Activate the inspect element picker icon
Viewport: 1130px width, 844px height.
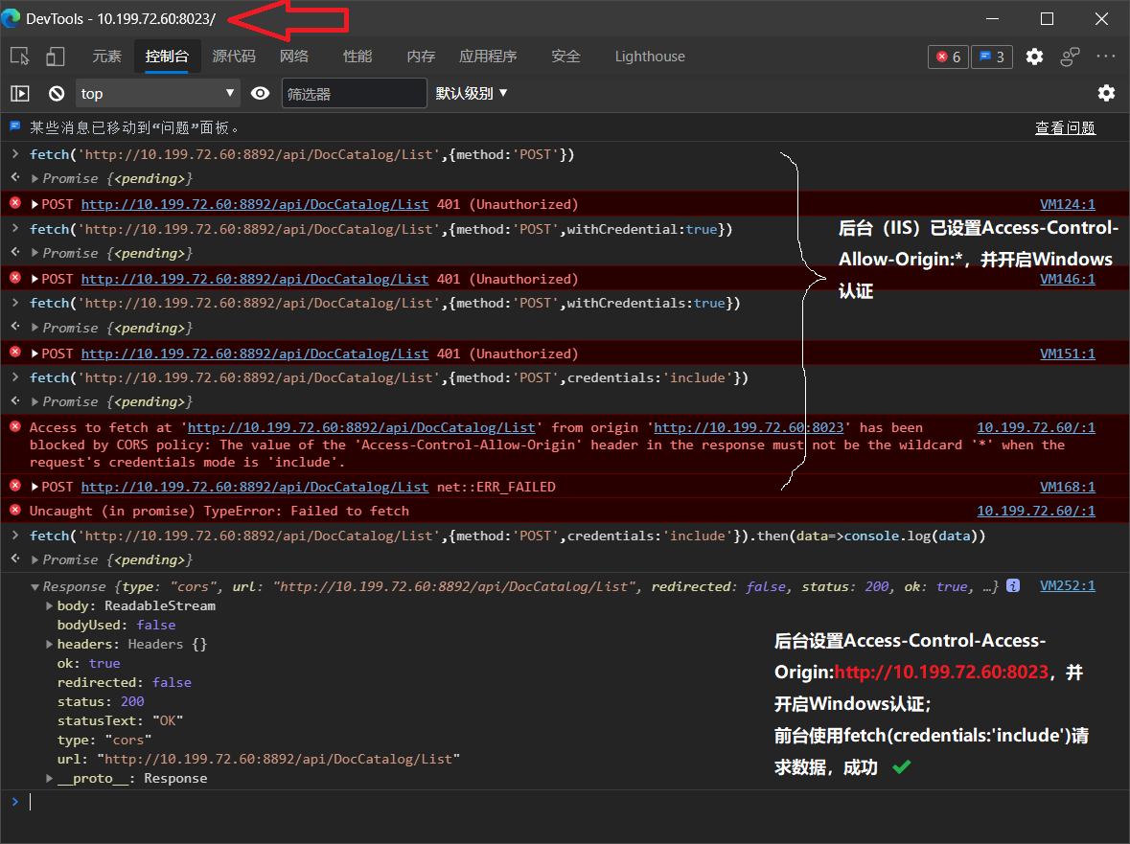(20, 57)
